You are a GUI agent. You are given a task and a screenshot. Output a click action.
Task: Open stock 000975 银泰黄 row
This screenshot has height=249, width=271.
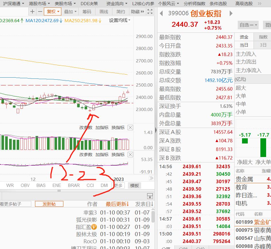[x=253, y=230]
